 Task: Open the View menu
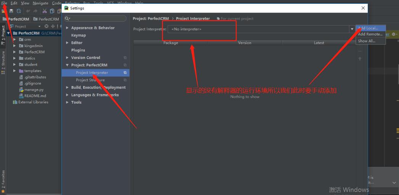(25, 3)
